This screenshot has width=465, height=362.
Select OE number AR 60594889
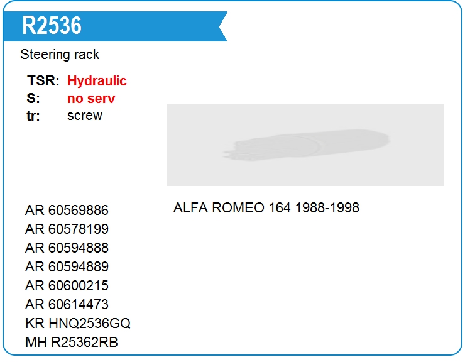coord(67,266)
